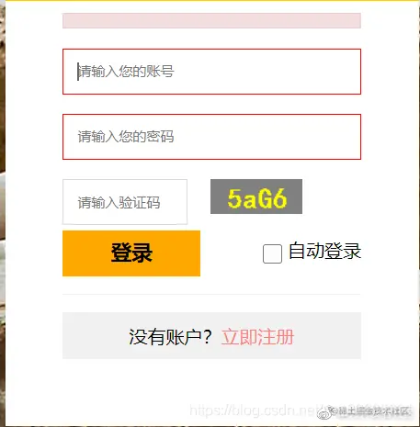Screen dimensions: 420x427
Task: Click the 稀土掘金技术社区 watermark text
Action: pyautogui.click(x=373, y=411)
